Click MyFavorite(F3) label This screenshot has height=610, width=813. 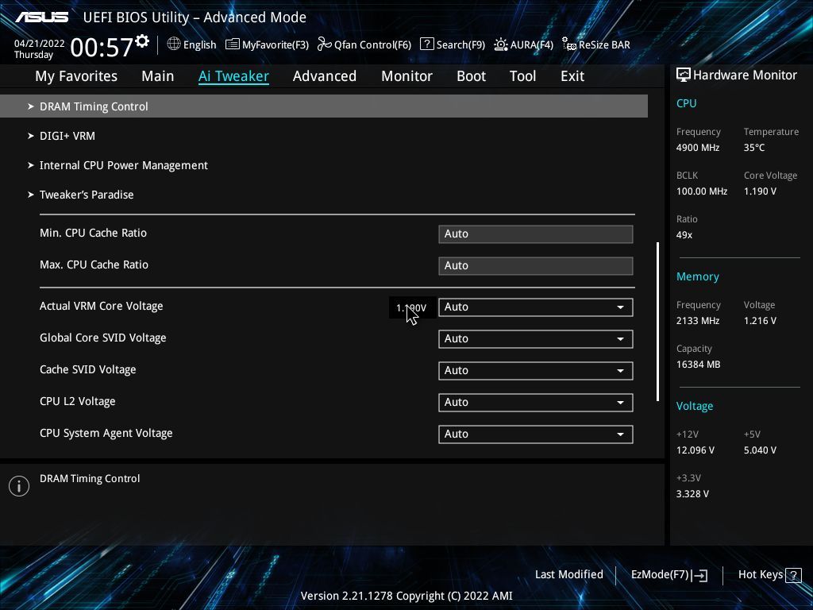(x=275, y=45)
